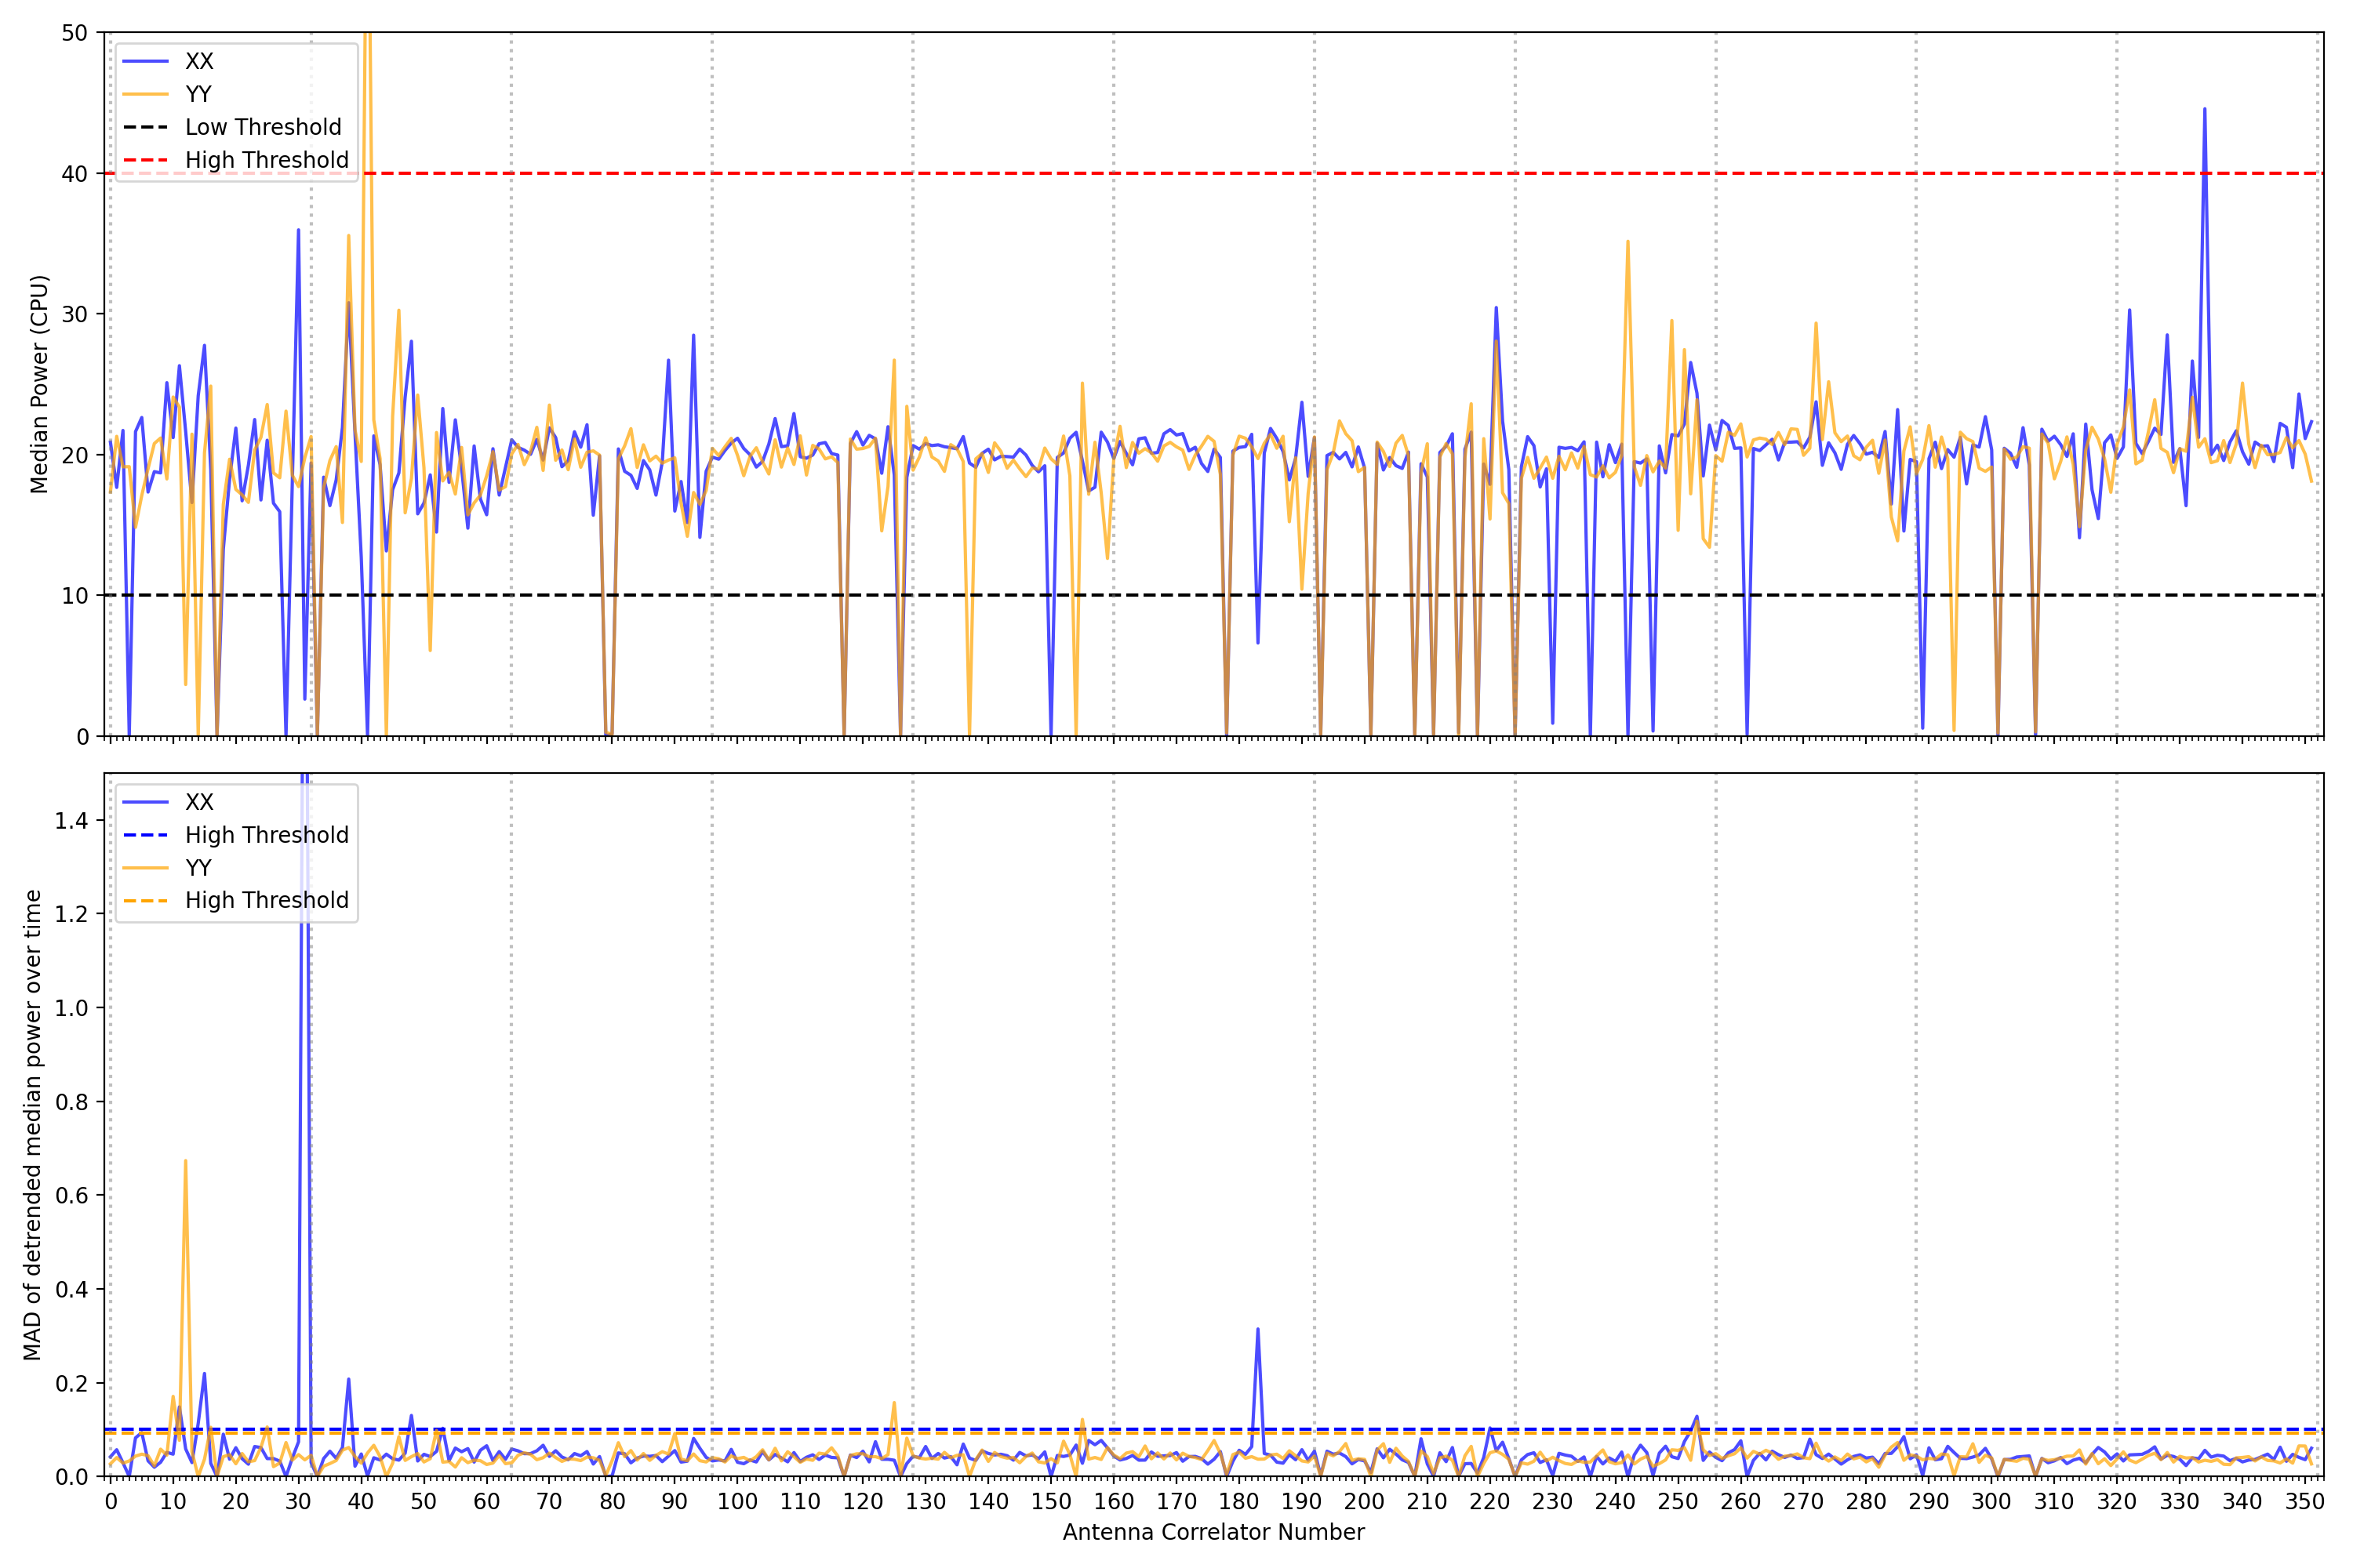
Task: Click the orange YY peak near 35 around antenna 242
Action: pyautogui.click(x=1627, y=242)
